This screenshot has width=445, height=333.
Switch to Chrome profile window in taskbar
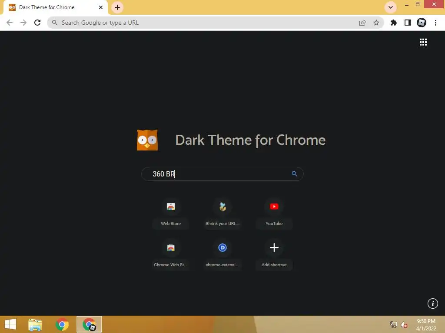tap(89, 324)
